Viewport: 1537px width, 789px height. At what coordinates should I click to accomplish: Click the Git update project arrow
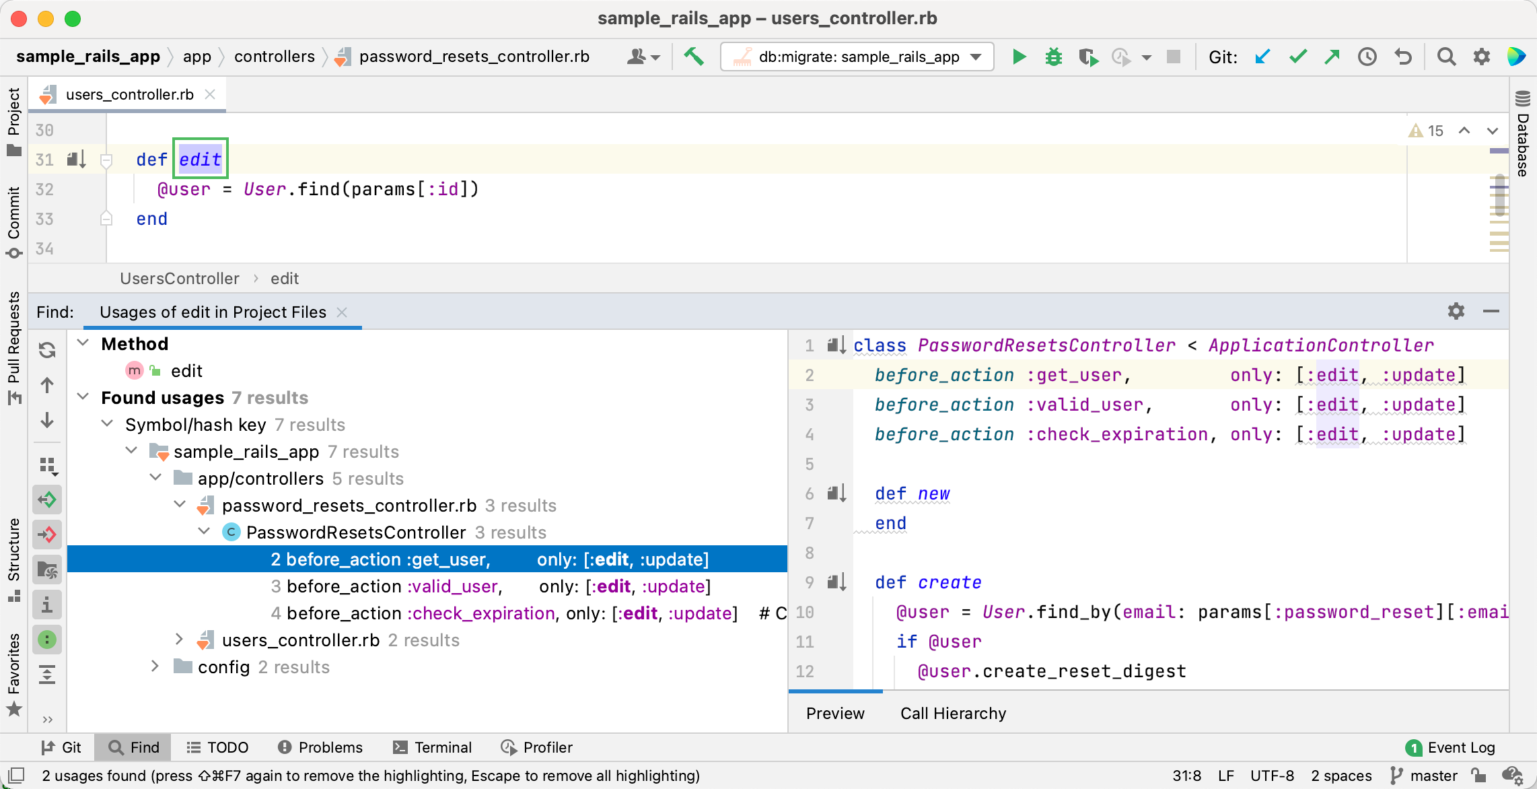(x=1262, y=57)
